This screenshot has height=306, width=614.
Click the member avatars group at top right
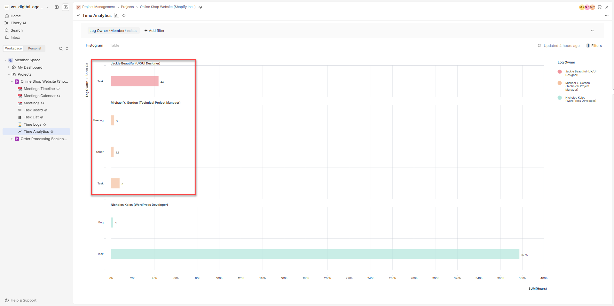tap(587, 7)
